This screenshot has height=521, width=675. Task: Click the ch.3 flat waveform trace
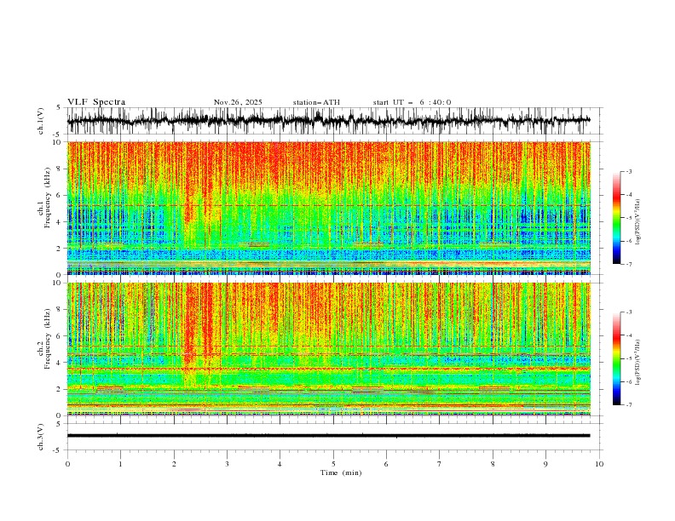point(328,436)
